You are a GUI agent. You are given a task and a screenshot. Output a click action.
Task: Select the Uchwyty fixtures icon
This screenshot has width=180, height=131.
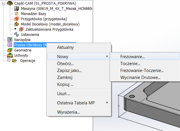pos(10,55)
